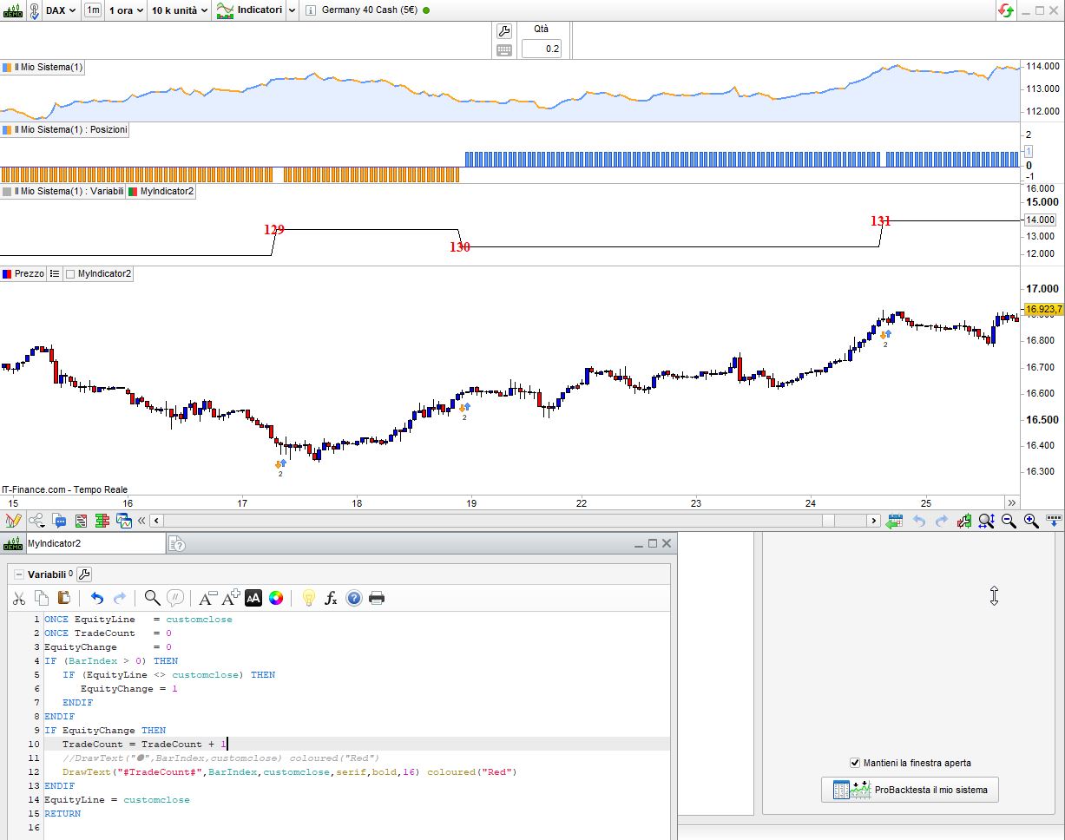This screenshot has width=1065, height=840.
Task: Open the fx function library
Action: (331, 598)
